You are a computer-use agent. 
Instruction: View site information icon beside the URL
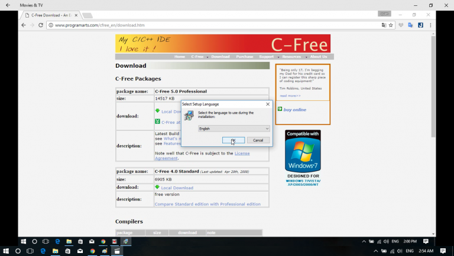click(x=51, y=25)
